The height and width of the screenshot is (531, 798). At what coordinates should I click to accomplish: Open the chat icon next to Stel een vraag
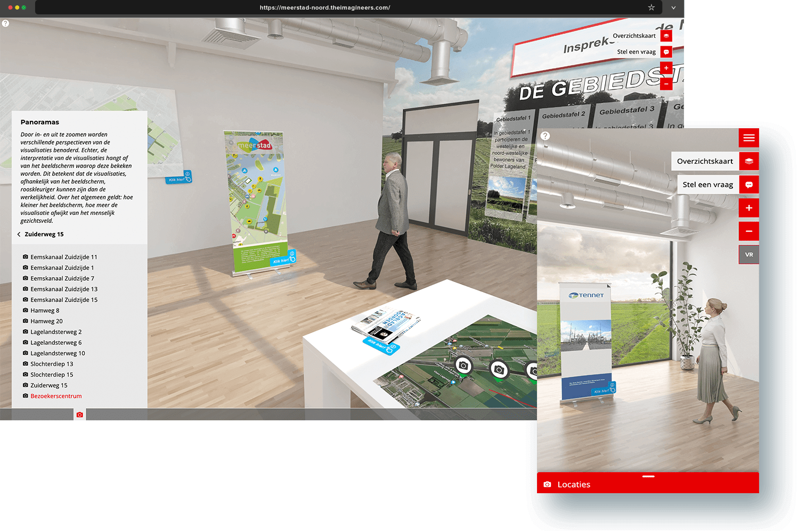point(666,52)
